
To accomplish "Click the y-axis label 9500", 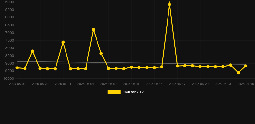I will [9, 71].
